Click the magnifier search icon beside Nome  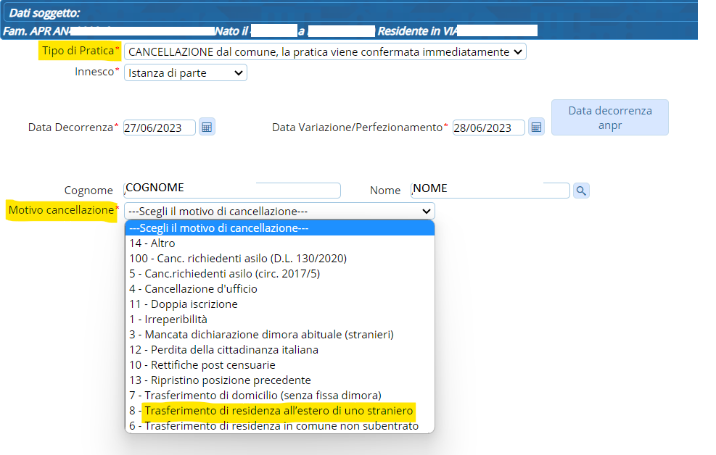(581, 191)
